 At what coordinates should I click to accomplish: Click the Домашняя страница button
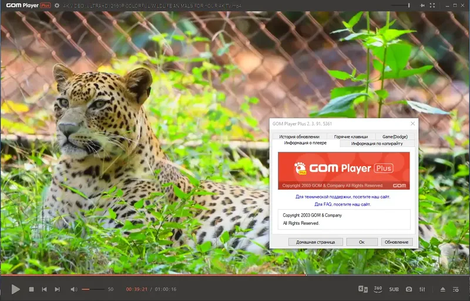tap(315, 242)
